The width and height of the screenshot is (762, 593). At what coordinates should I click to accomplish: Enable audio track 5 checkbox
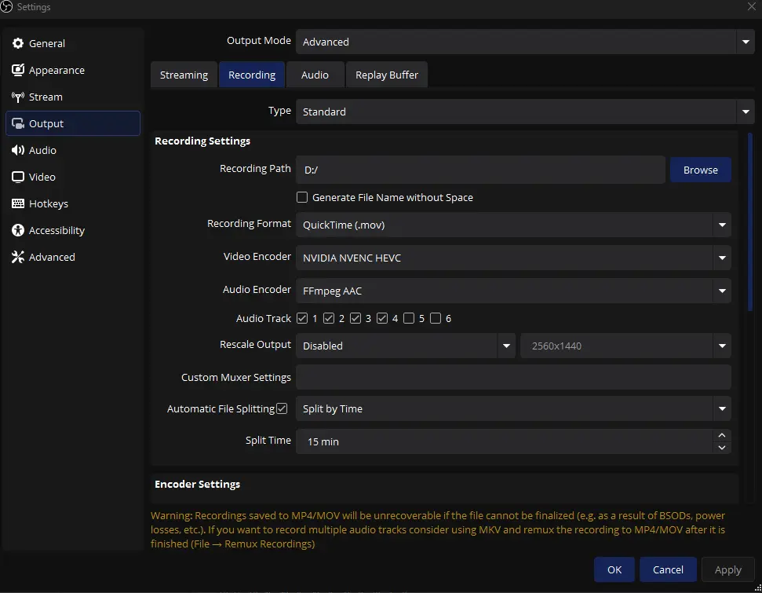(409, 319)
